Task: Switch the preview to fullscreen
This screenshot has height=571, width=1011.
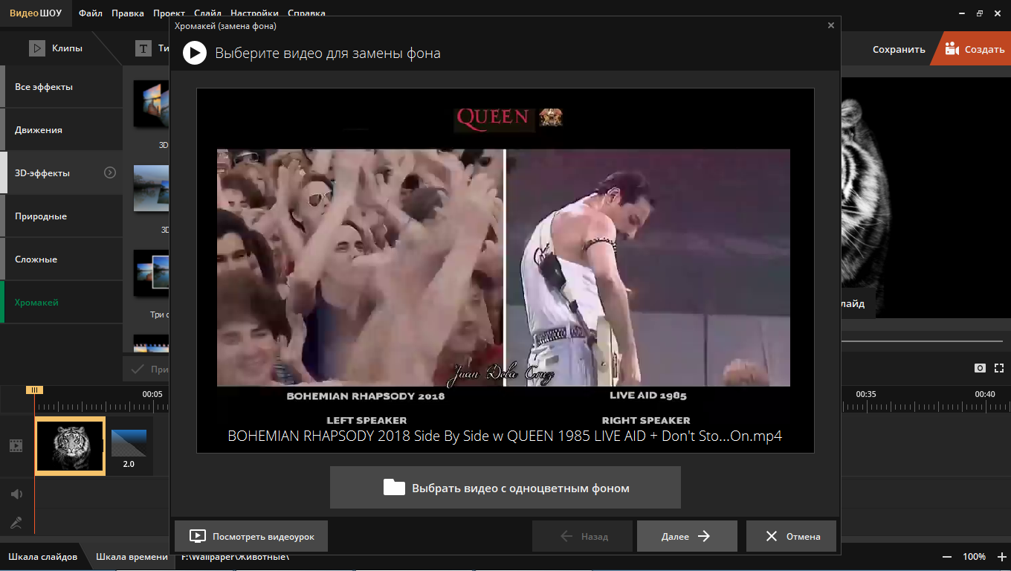Action: (x=999, y=368)
